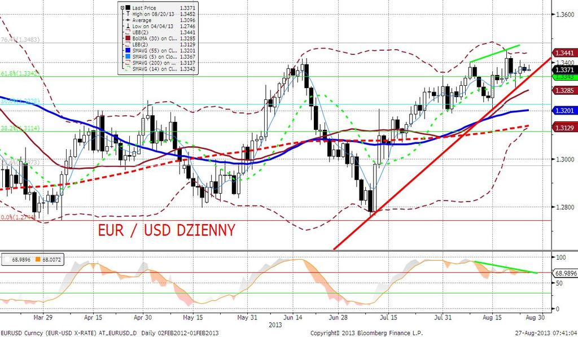
Task: Click the Apr 15 date label
Action: coord(93,317)
